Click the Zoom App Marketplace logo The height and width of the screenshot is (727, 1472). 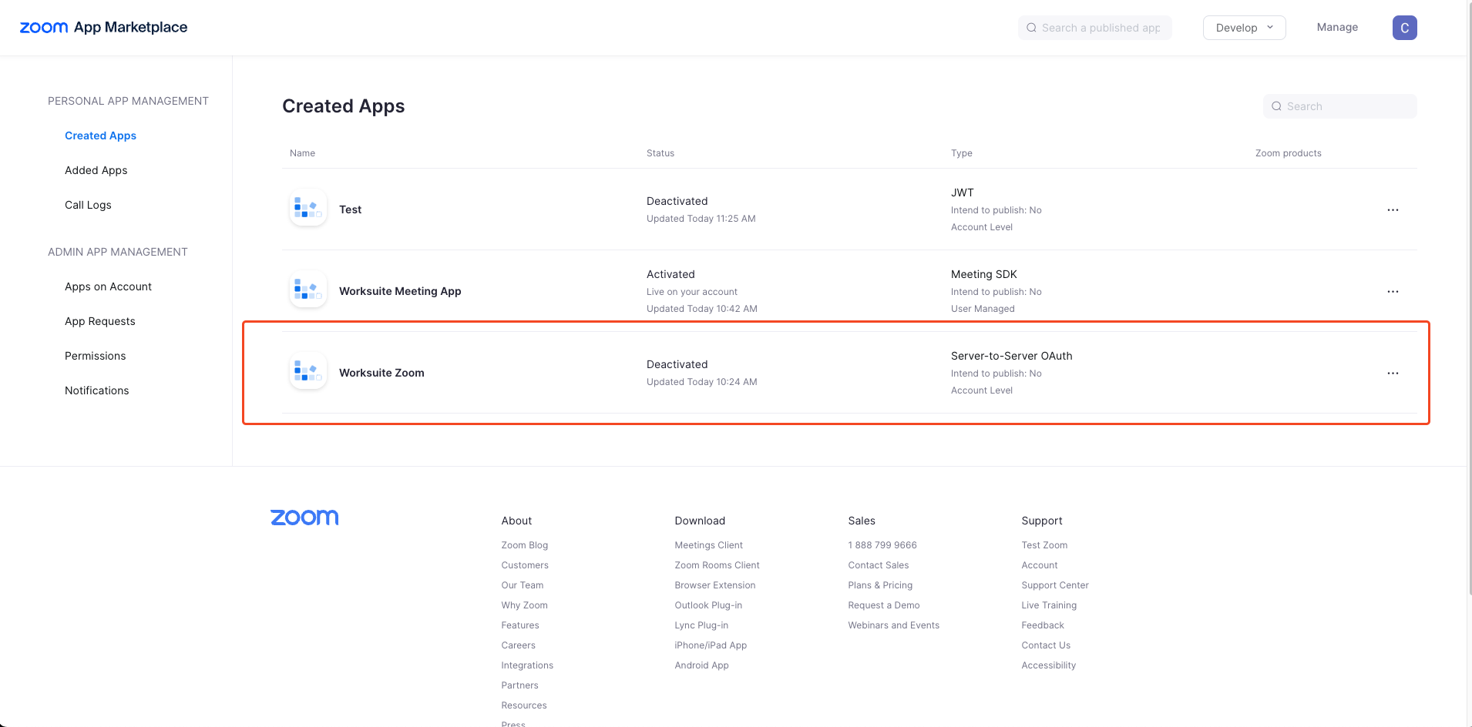click(103, 27)
